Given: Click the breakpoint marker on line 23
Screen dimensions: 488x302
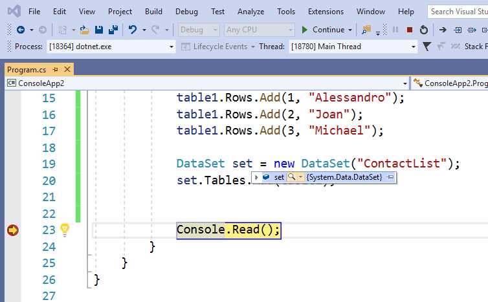Looking at the screenshot, I should point(13,230).
